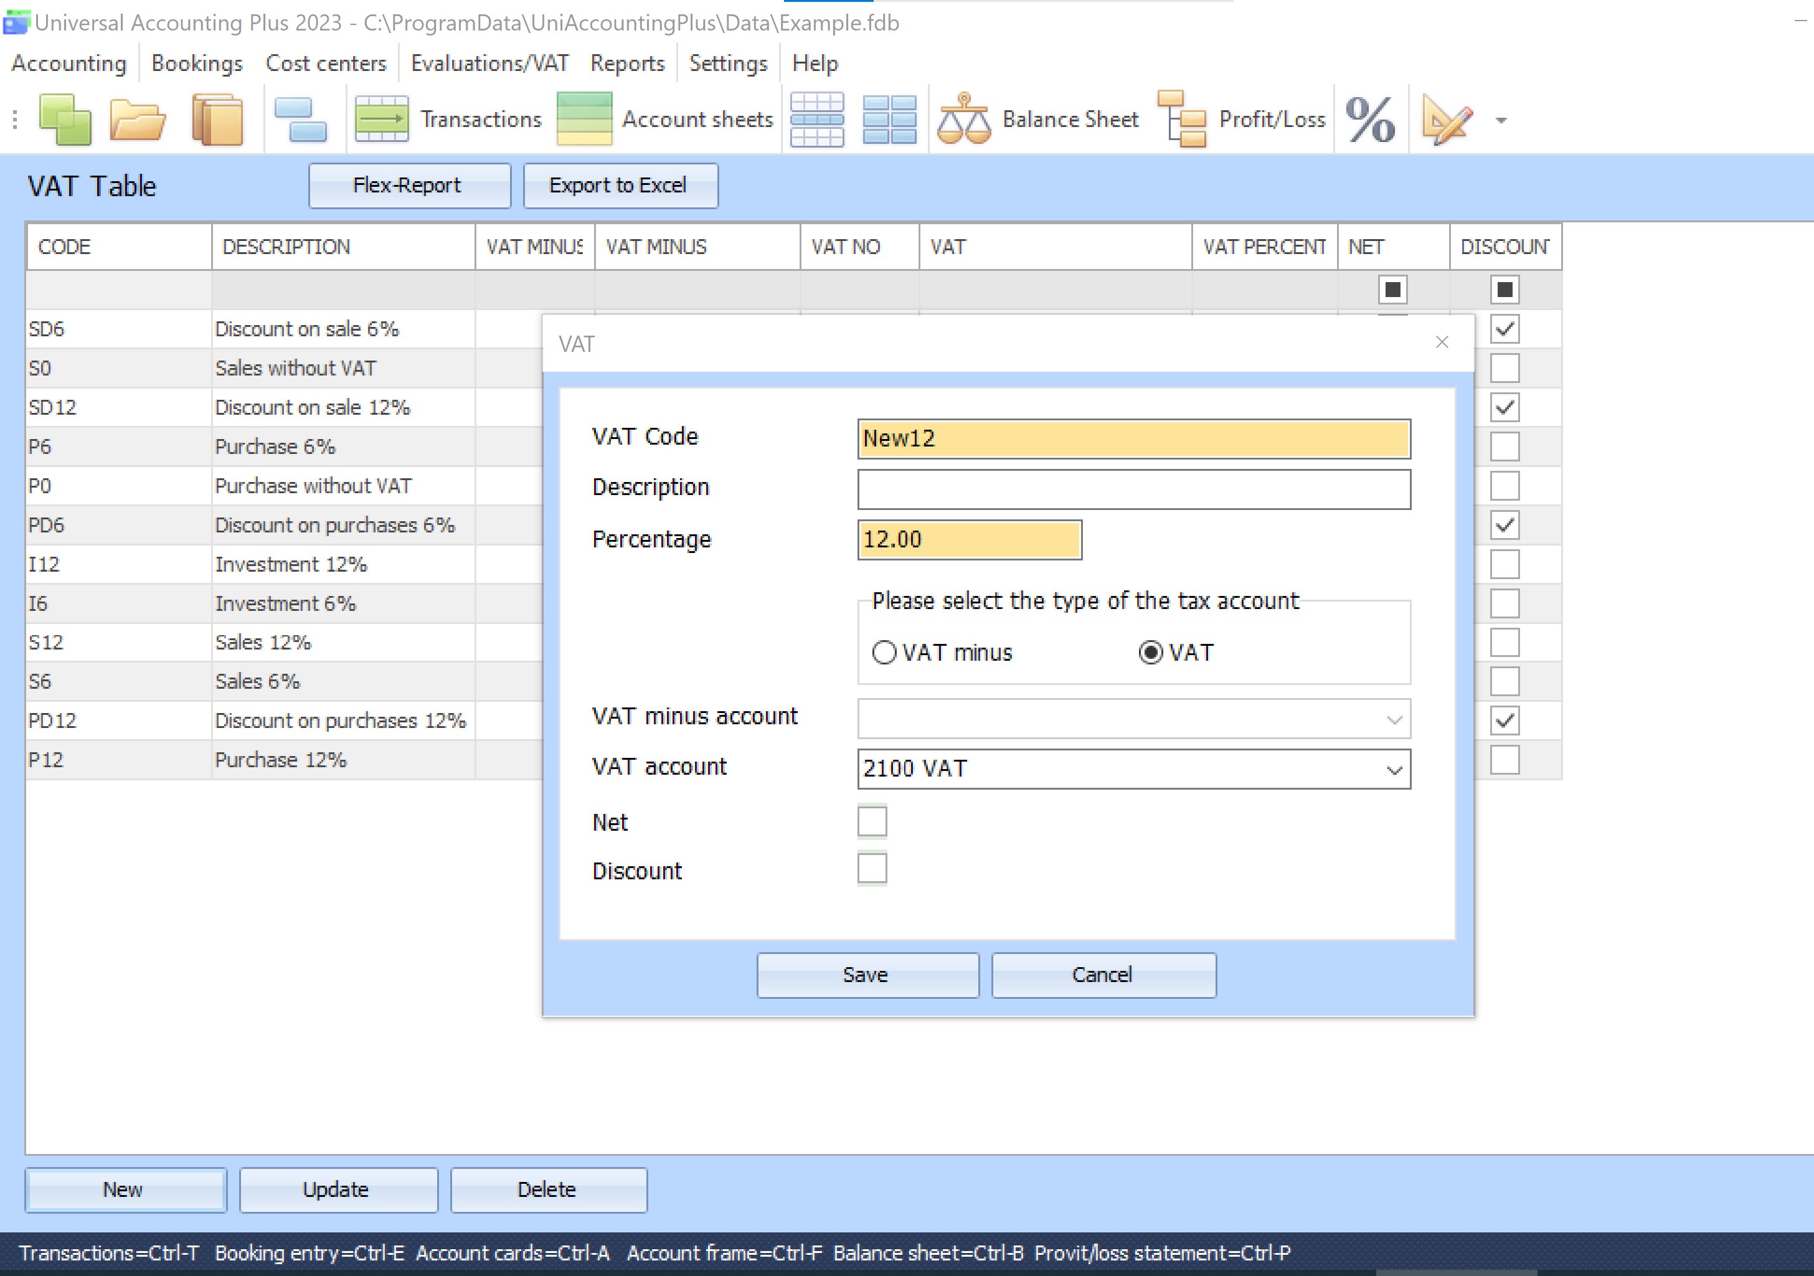This screenshot has width=1814, height=1276.
Task: Open Account sheets from the toolbar
Action: pos(665,120)
